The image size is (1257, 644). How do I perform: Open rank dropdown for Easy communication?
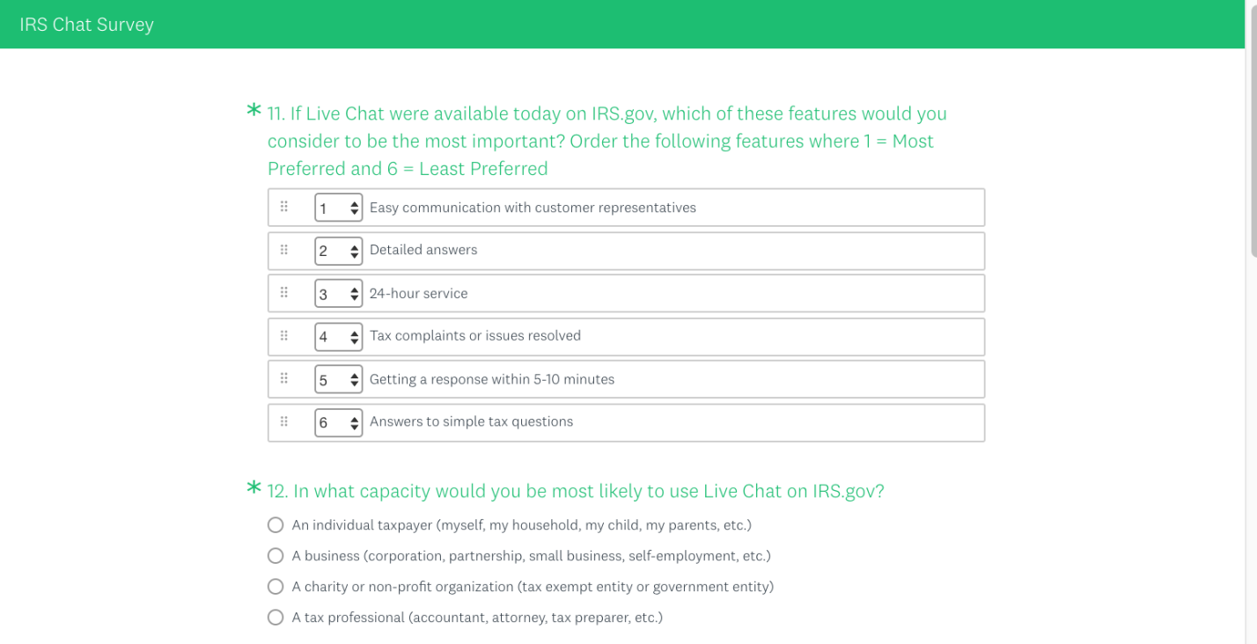tap(338, 208)
